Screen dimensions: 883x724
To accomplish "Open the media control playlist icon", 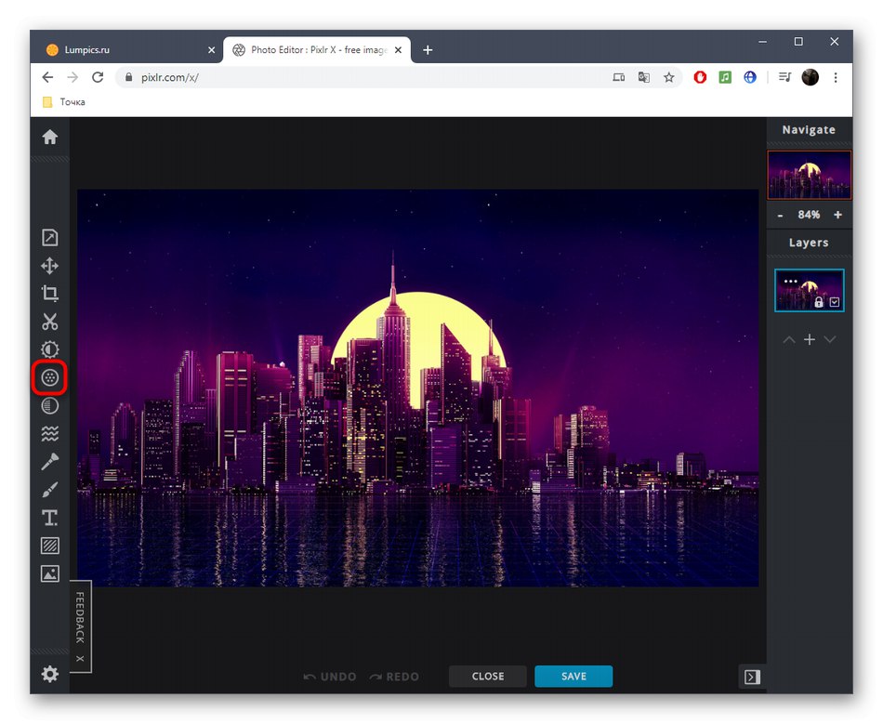I will [x=784, y=77].
